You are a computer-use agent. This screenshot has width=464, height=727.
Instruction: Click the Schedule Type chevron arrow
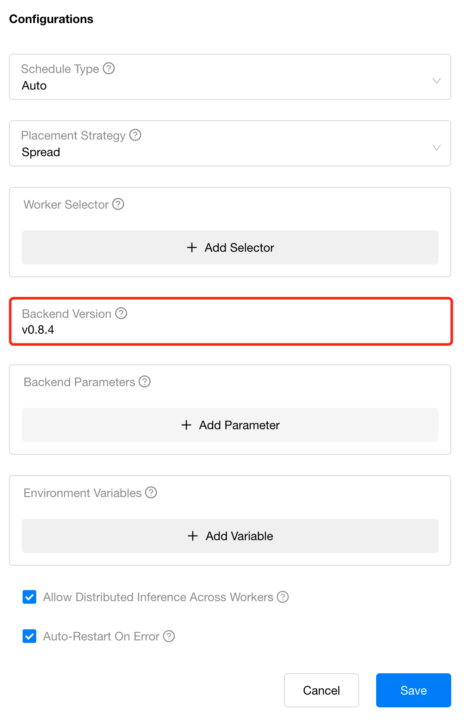(436, 81)
